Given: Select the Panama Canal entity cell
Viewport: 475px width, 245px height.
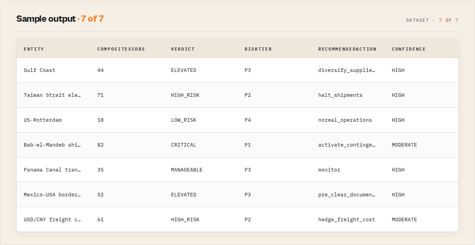Looking at the screenshot, I should pos(52,170).
